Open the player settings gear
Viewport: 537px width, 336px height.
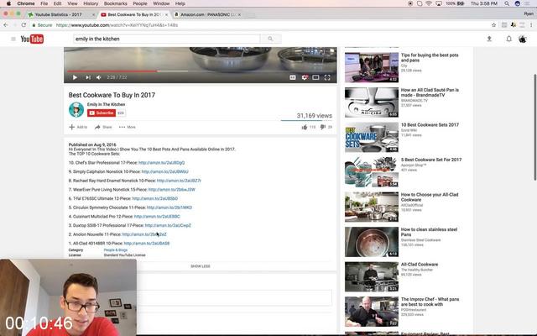(305, 77)
